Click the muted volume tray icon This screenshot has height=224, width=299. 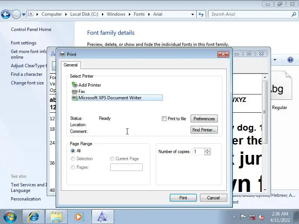click(261, 217)
